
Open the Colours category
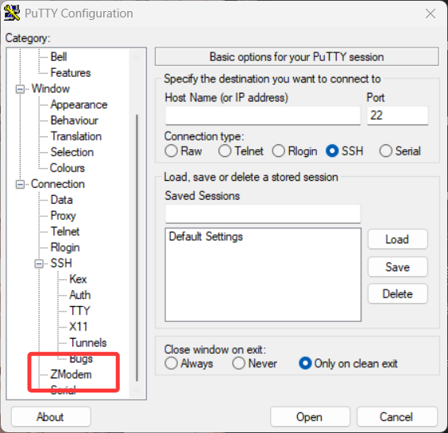(68, 168)
